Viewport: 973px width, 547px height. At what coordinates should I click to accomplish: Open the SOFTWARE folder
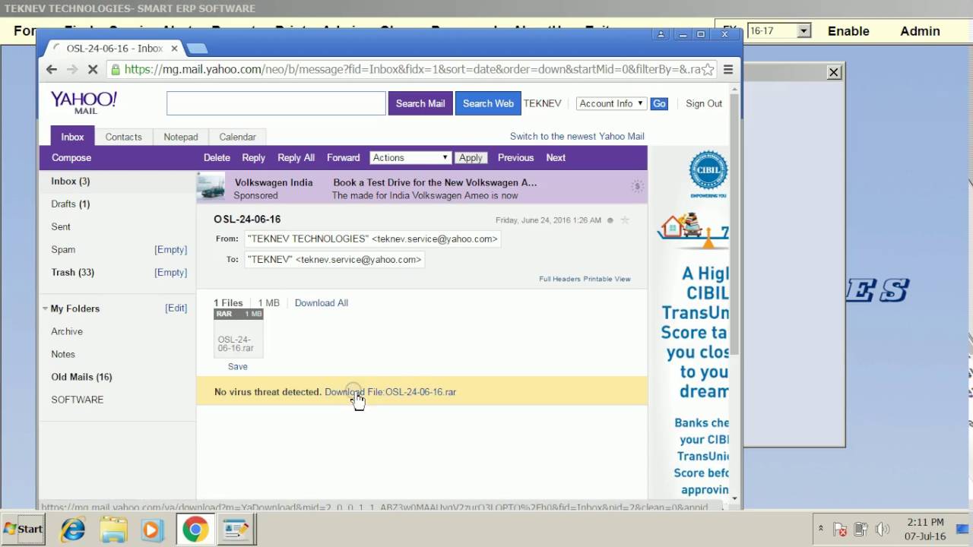[78, 400]
